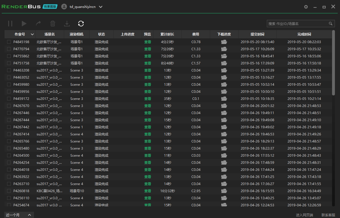Refresh the job list
This screenshot has width=340, height=218.
[81, 24]
